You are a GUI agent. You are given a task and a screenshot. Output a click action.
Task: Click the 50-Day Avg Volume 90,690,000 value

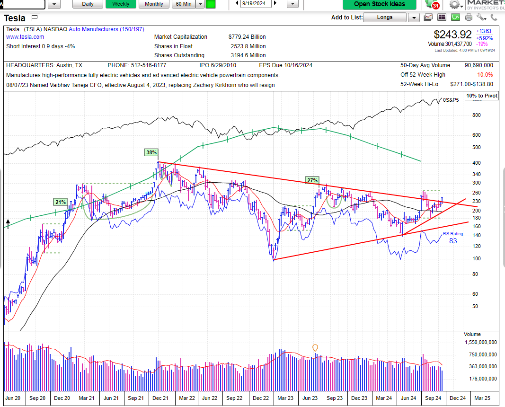click(479, 65)
